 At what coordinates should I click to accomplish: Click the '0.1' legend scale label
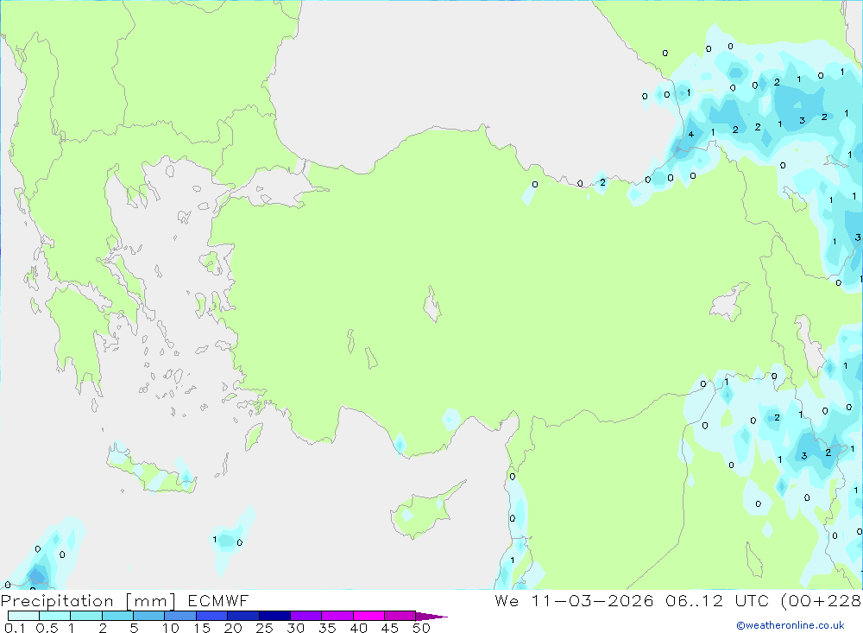[15, 628]
